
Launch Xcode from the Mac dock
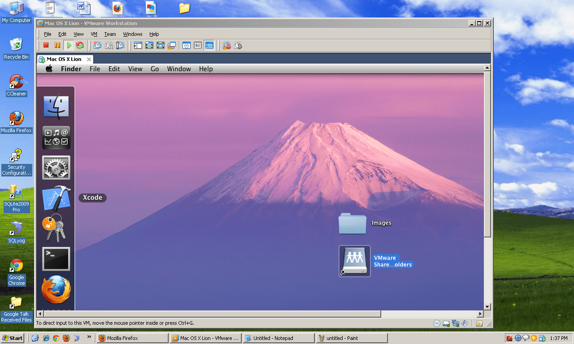click(x=56, y=198)
